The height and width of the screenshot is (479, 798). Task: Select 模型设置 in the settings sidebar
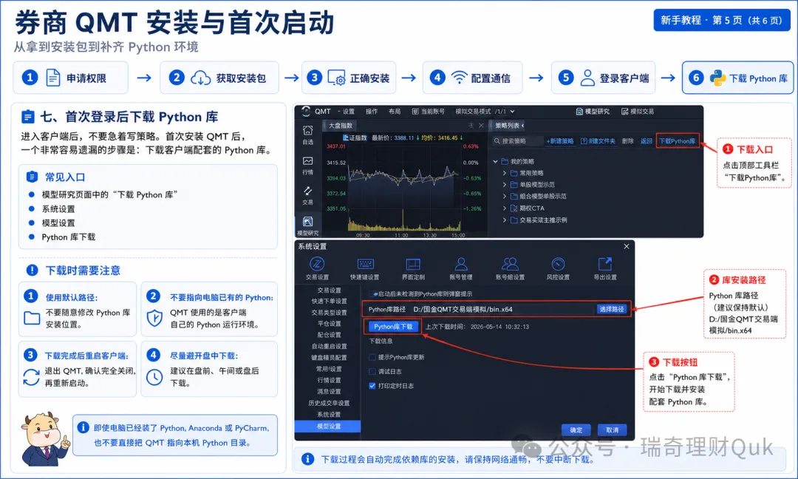328,426
